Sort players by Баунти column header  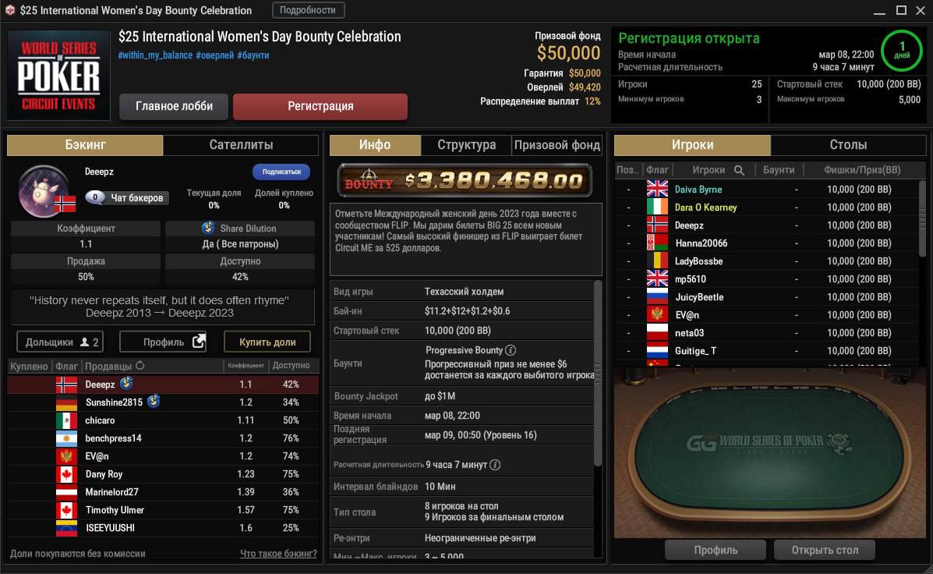click(x=779, y=170)
